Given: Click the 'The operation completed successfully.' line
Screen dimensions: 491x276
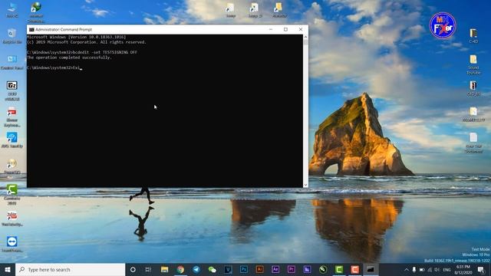Looking at the screenshot, I should click(69, 58).
